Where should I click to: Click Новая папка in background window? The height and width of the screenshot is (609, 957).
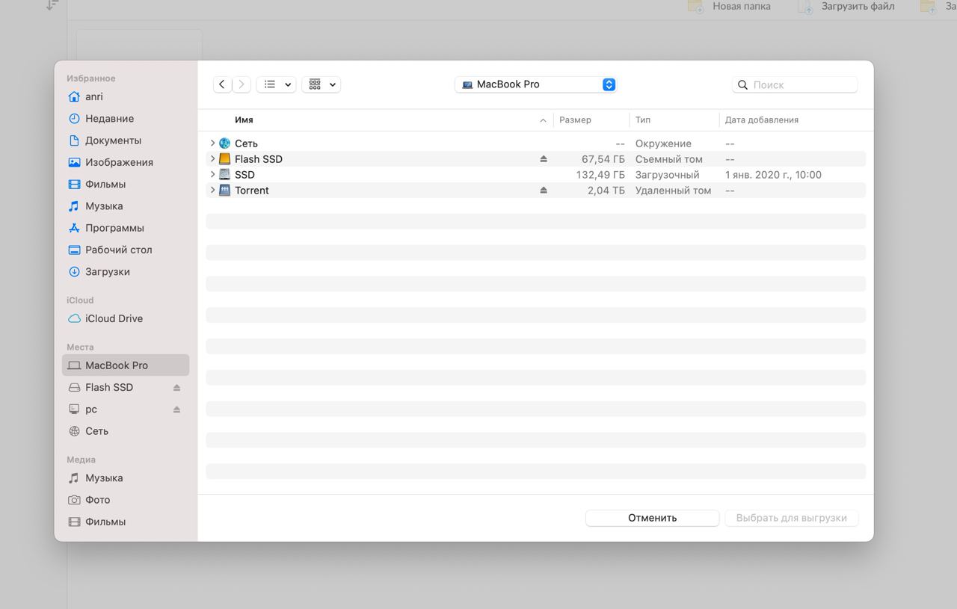(x=742, y=6)
